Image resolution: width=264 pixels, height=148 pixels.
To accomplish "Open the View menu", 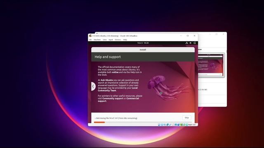I will click(x=104, y=40).
